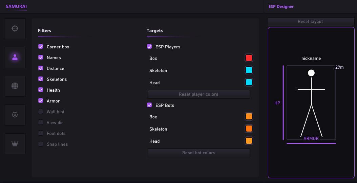
Task: Click the Reset layout button
Action: [311, 22]
